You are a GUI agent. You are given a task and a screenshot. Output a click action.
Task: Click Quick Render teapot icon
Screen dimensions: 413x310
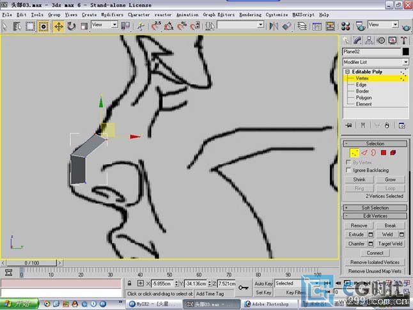[x=405, y=27]
